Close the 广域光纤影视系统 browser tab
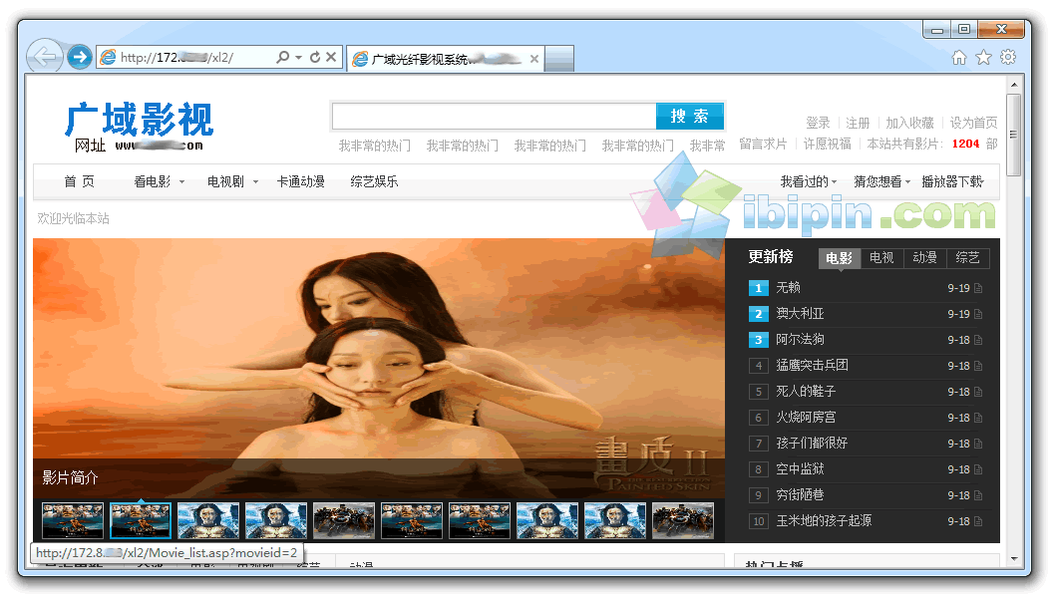 pos(534,59)
